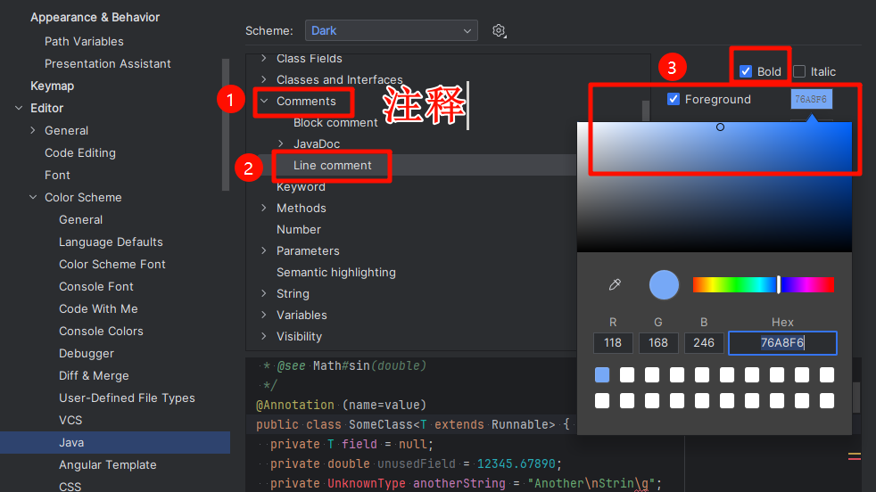Open Diff & Merge color settings
This screenshot has height=492, width=876.
(x=94, y=376)
